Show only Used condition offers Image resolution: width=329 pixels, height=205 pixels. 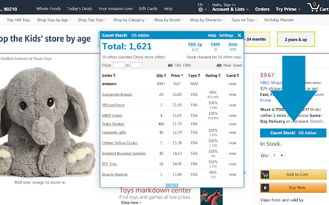click(x=237, y=65)
